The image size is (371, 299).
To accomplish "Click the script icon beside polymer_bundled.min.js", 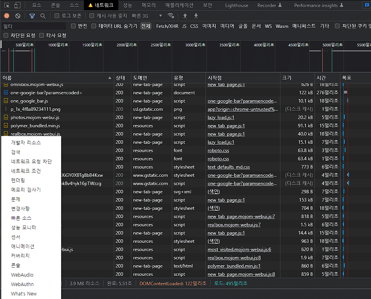I will click(x=6, y=125).
